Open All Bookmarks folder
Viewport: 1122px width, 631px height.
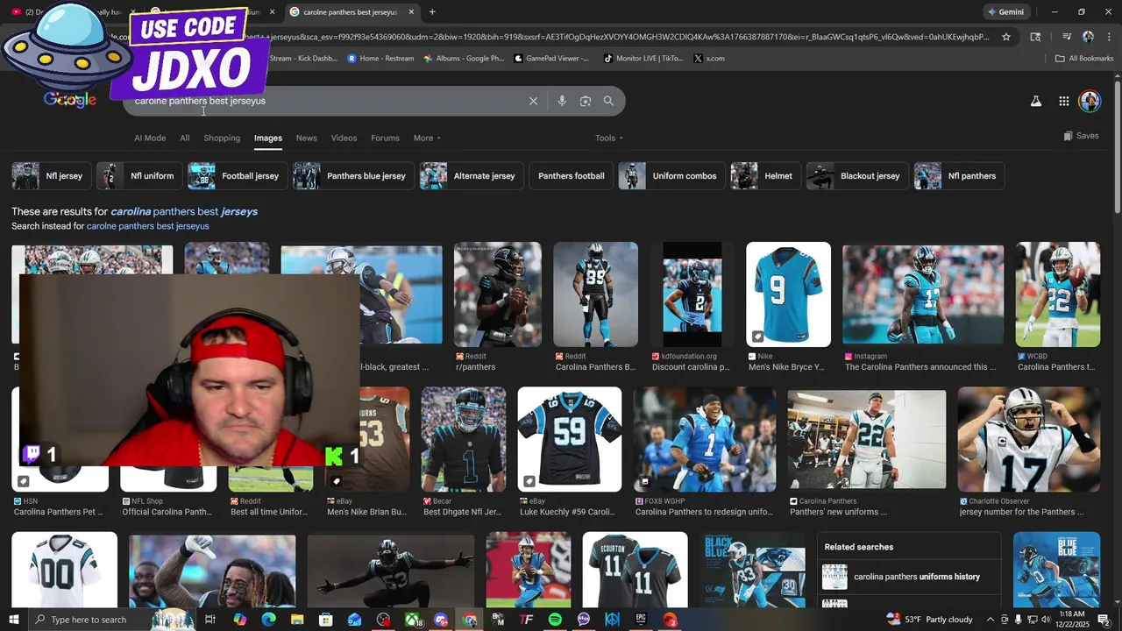1084,59
